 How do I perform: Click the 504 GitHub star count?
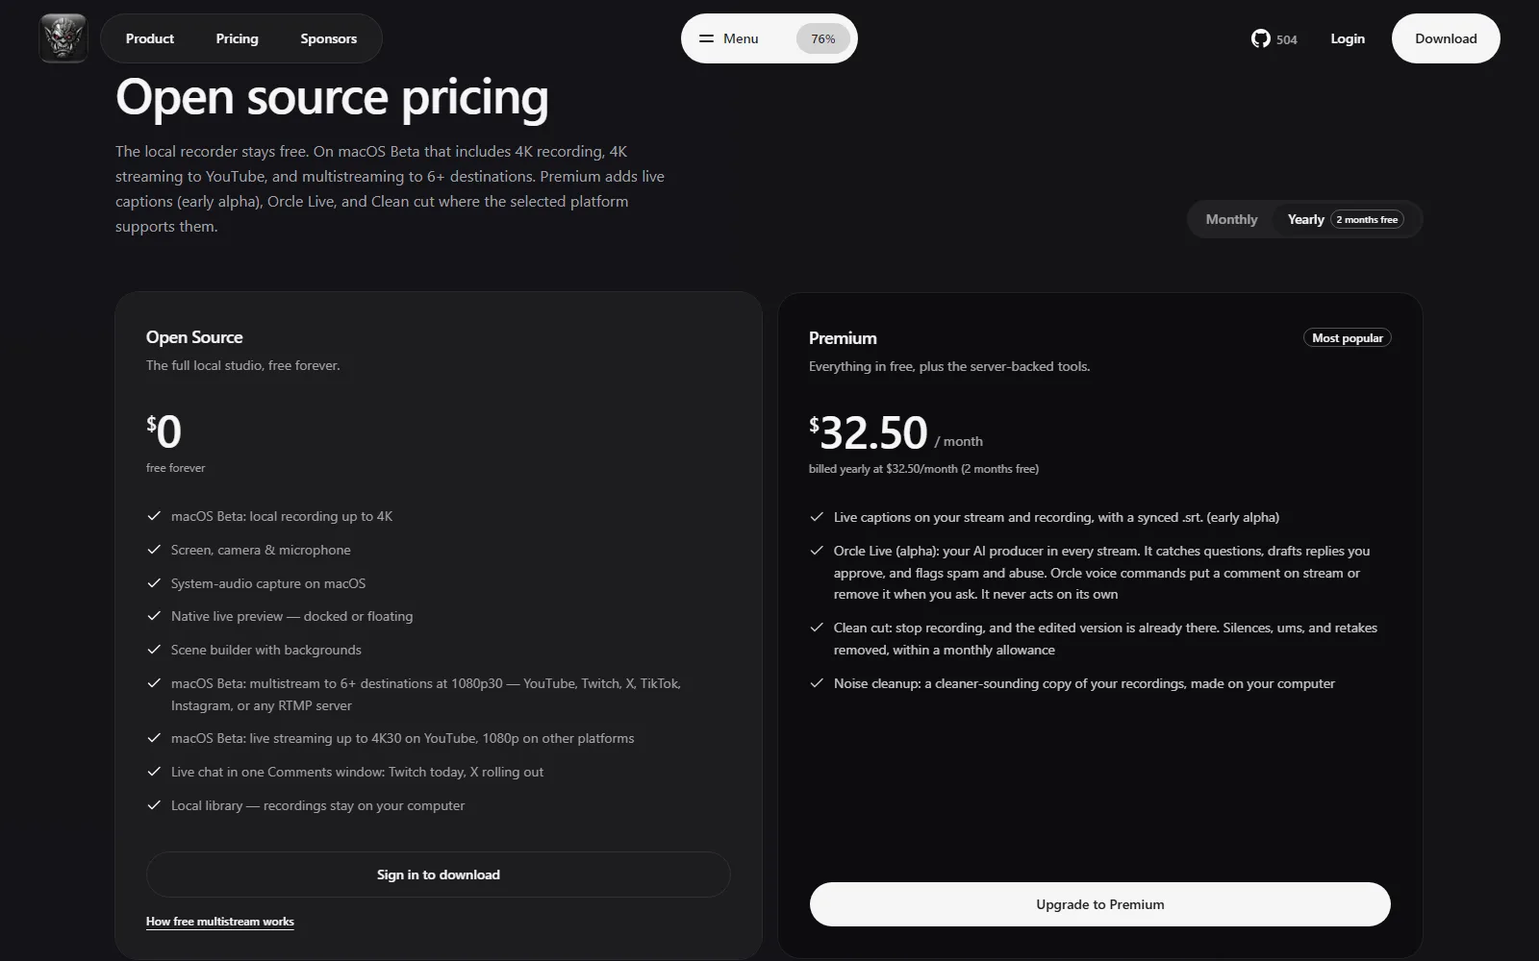tap(1287, 39)
